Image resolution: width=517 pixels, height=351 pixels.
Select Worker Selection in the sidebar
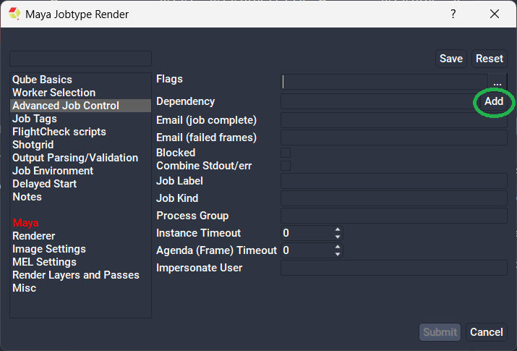click(54, 93)
